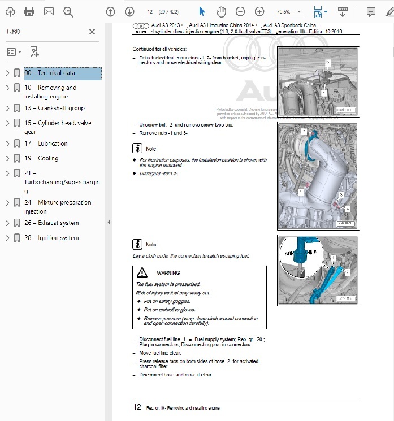Image resolution: width=394 pixels, height=421 pixels.
Task: Expand 17 – Lubrication bookmark
Action: 7,144
